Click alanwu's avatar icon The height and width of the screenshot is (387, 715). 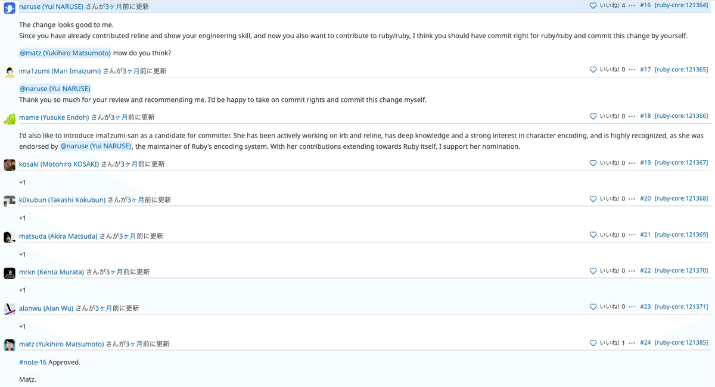[x=10, y=310]
